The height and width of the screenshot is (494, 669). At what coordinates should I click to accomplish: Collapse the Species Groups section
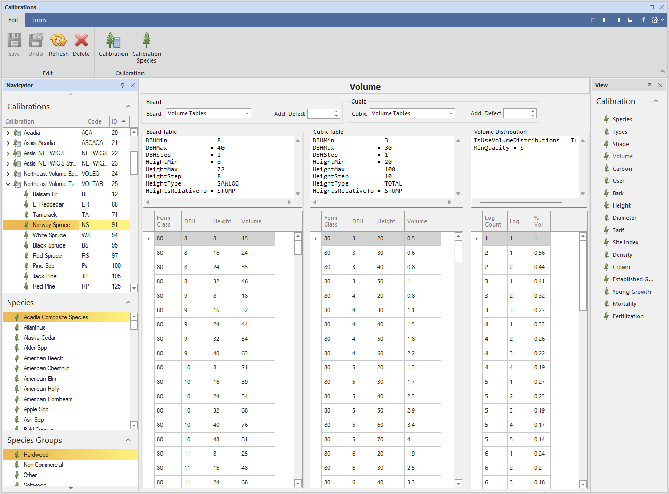128,440
